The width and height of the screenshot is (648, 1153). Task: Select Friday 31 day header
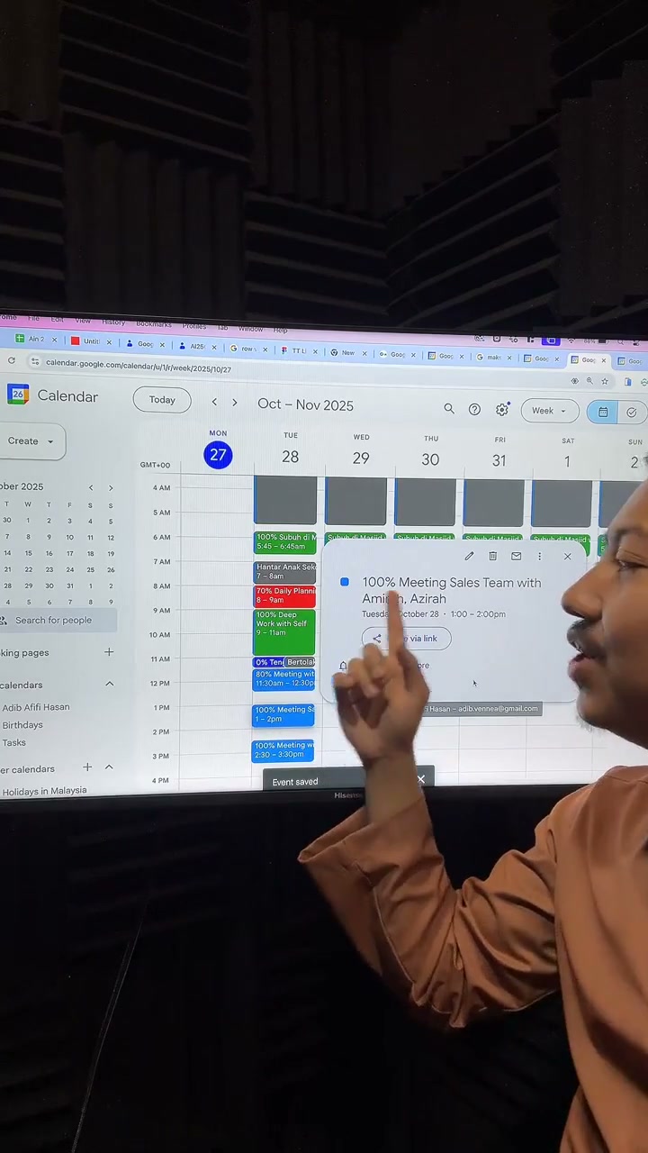pyautogui.click(x=499, y=461)
